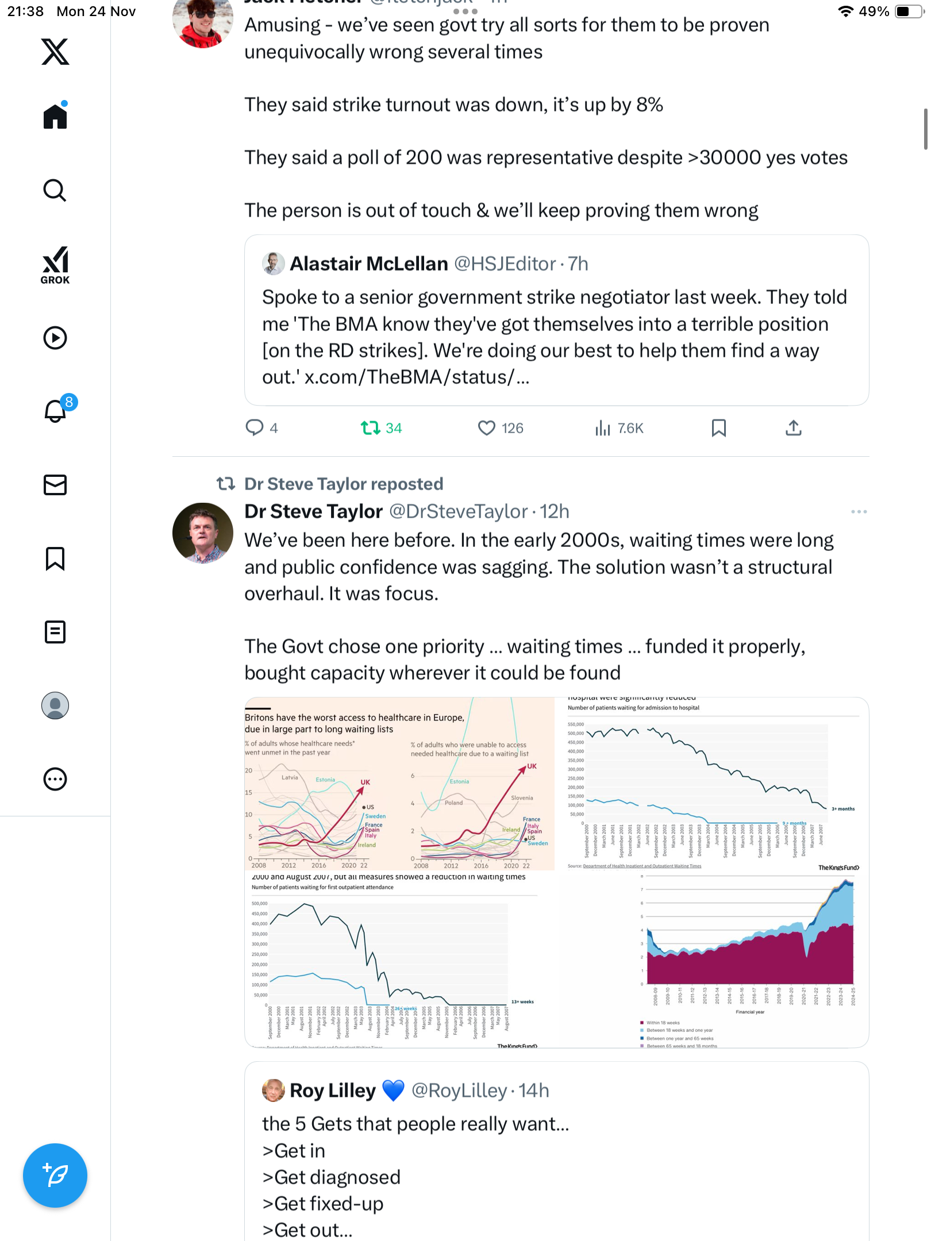
Task: Share the tweet via share icon
Action: (x=793, y=428)
